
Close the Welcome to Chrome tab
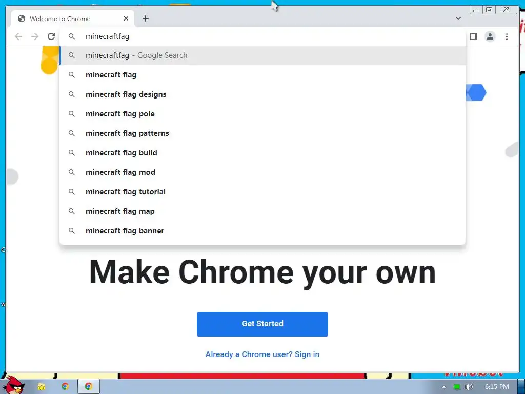(x=126, y=19)
